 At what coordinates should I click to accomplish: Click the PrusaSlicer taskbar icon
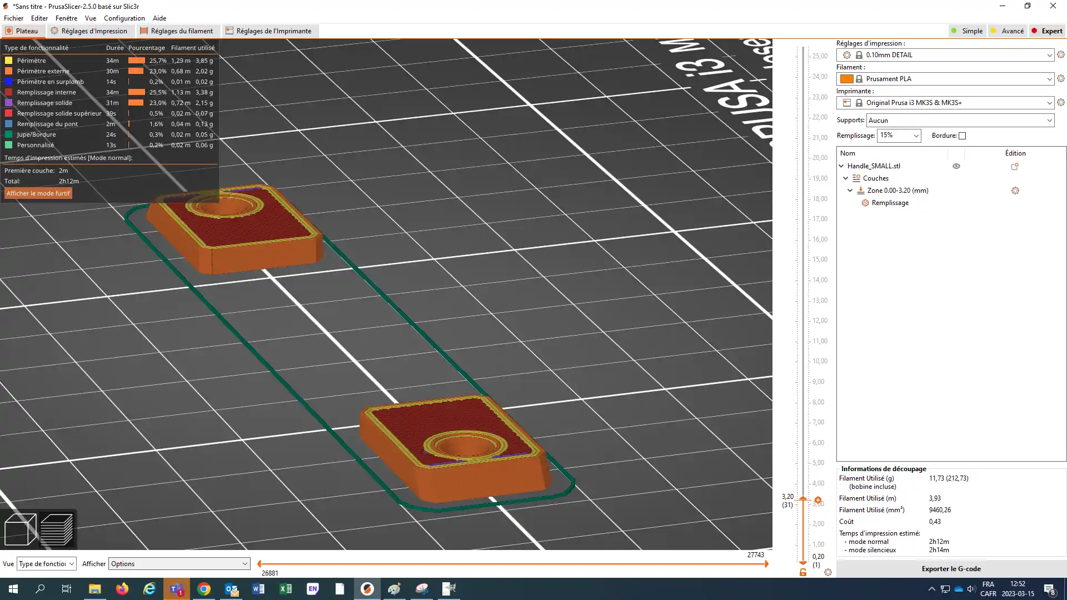(x=367, y=589)
